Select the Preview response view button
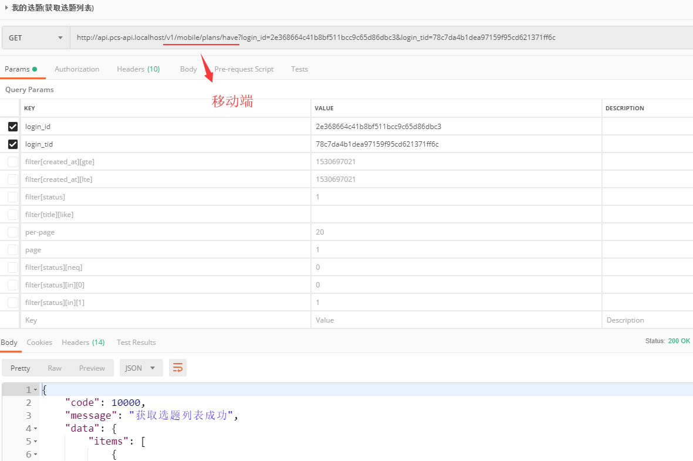693x461 pixels. [92, 368]
